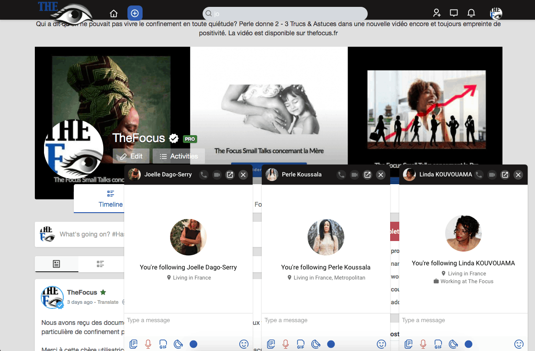
Task: Open emoji picker in Linda KOUVOUAMA chat
Action: (518, 344)
